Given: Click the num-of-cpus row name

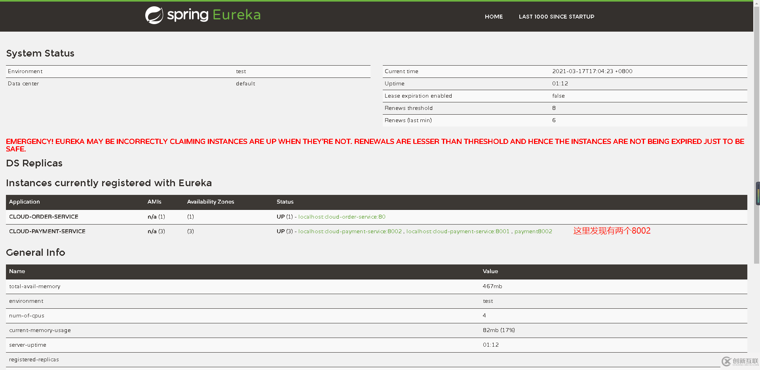Looking at the screenshot, I should pyautogui.click(x=27, y=315).
